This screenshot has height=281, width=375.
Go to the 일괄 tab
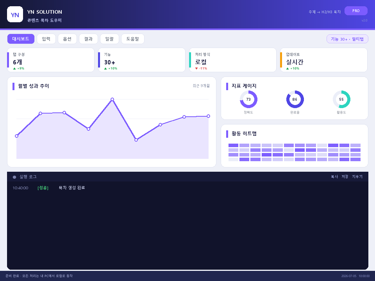click(109, 39)
